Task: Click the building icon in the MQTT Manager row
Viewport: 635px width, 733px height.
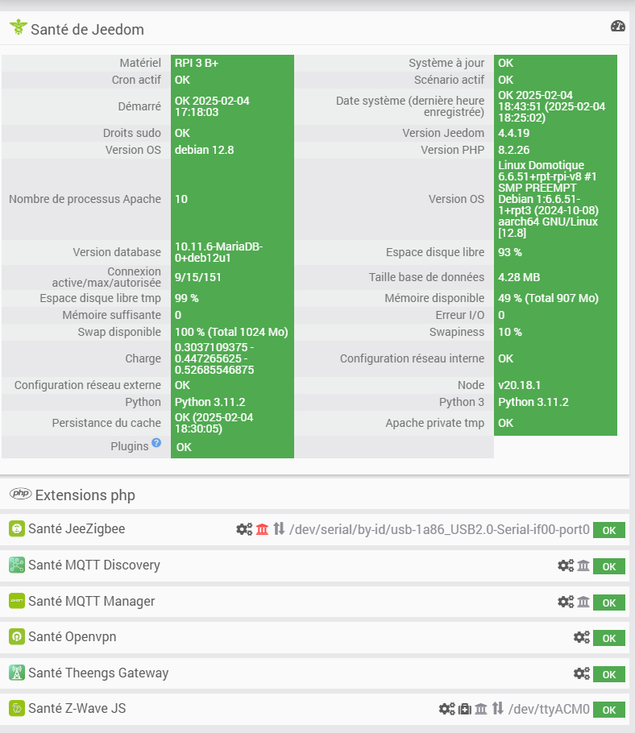Action: (583, 602)
